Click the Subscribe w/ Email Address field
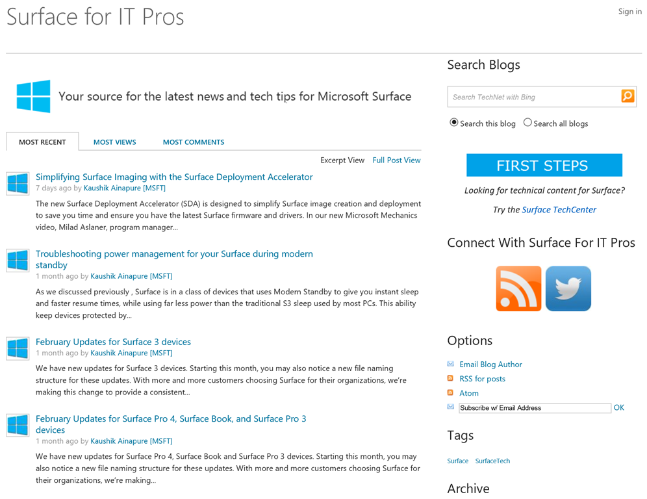Image resolution: width=647 pixels, height=499 pixels. (534, 408)
